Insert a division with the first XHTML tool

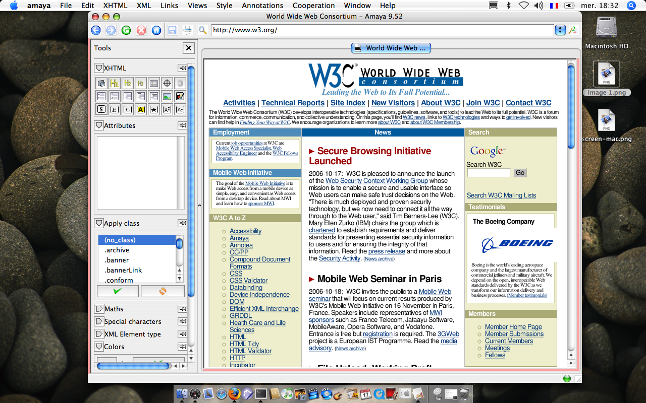101,83
